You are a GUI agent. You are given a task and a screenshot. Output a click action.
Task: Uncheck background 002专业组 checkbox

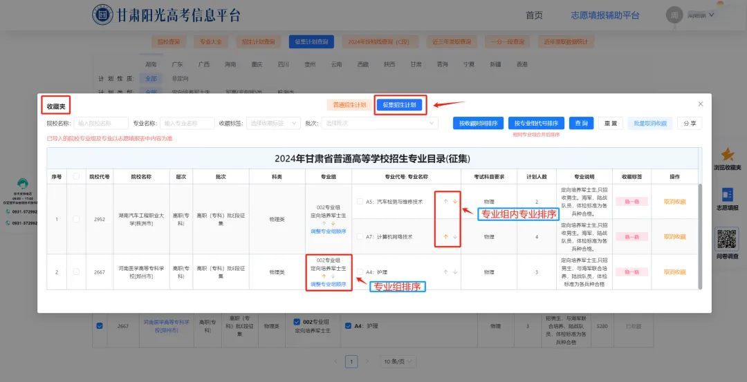click(297, 322)
